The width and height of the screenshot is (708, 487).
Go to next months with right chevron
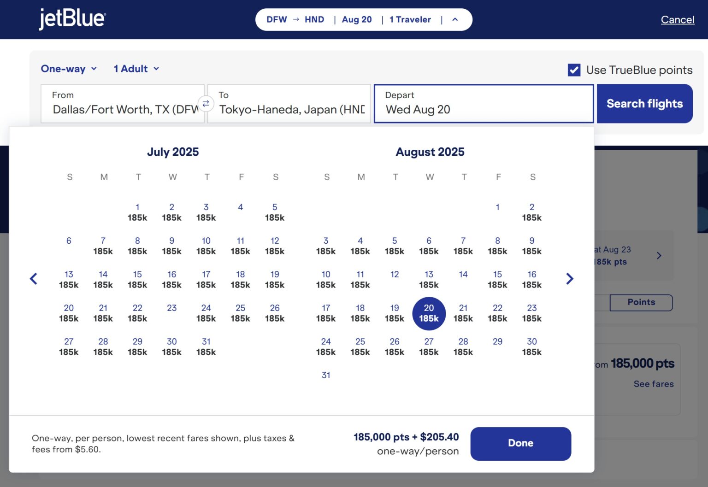pyautogui.click(x=570, y=278)
